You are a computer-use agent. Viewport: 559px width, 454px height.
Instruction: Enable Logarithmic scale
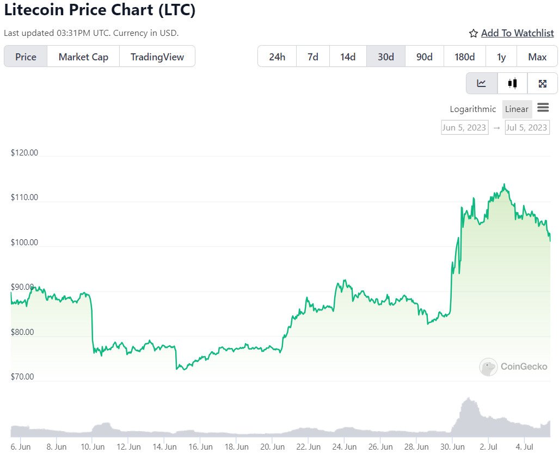(x=472, y=109)
